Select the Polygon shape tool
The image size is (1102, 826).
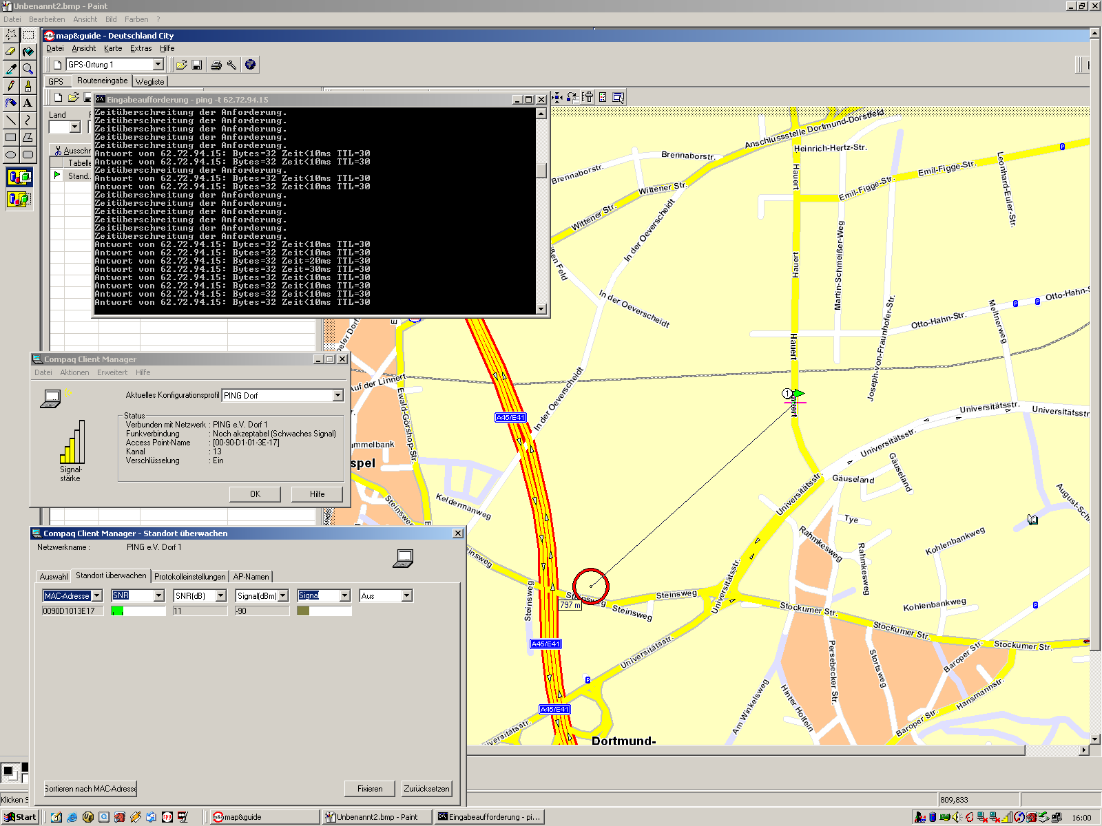coord(28,138)
